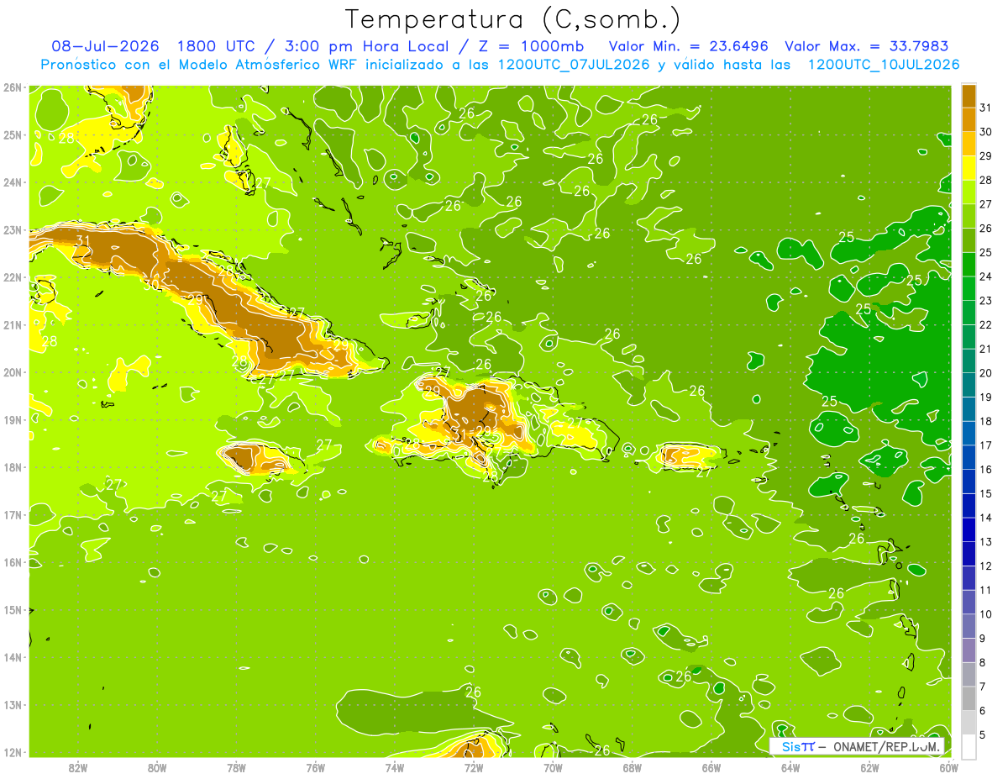The image size is (1008, 779).
Task: Pick the yellow legend swatch between 28 and 29
Action: (x=969, y=167)
